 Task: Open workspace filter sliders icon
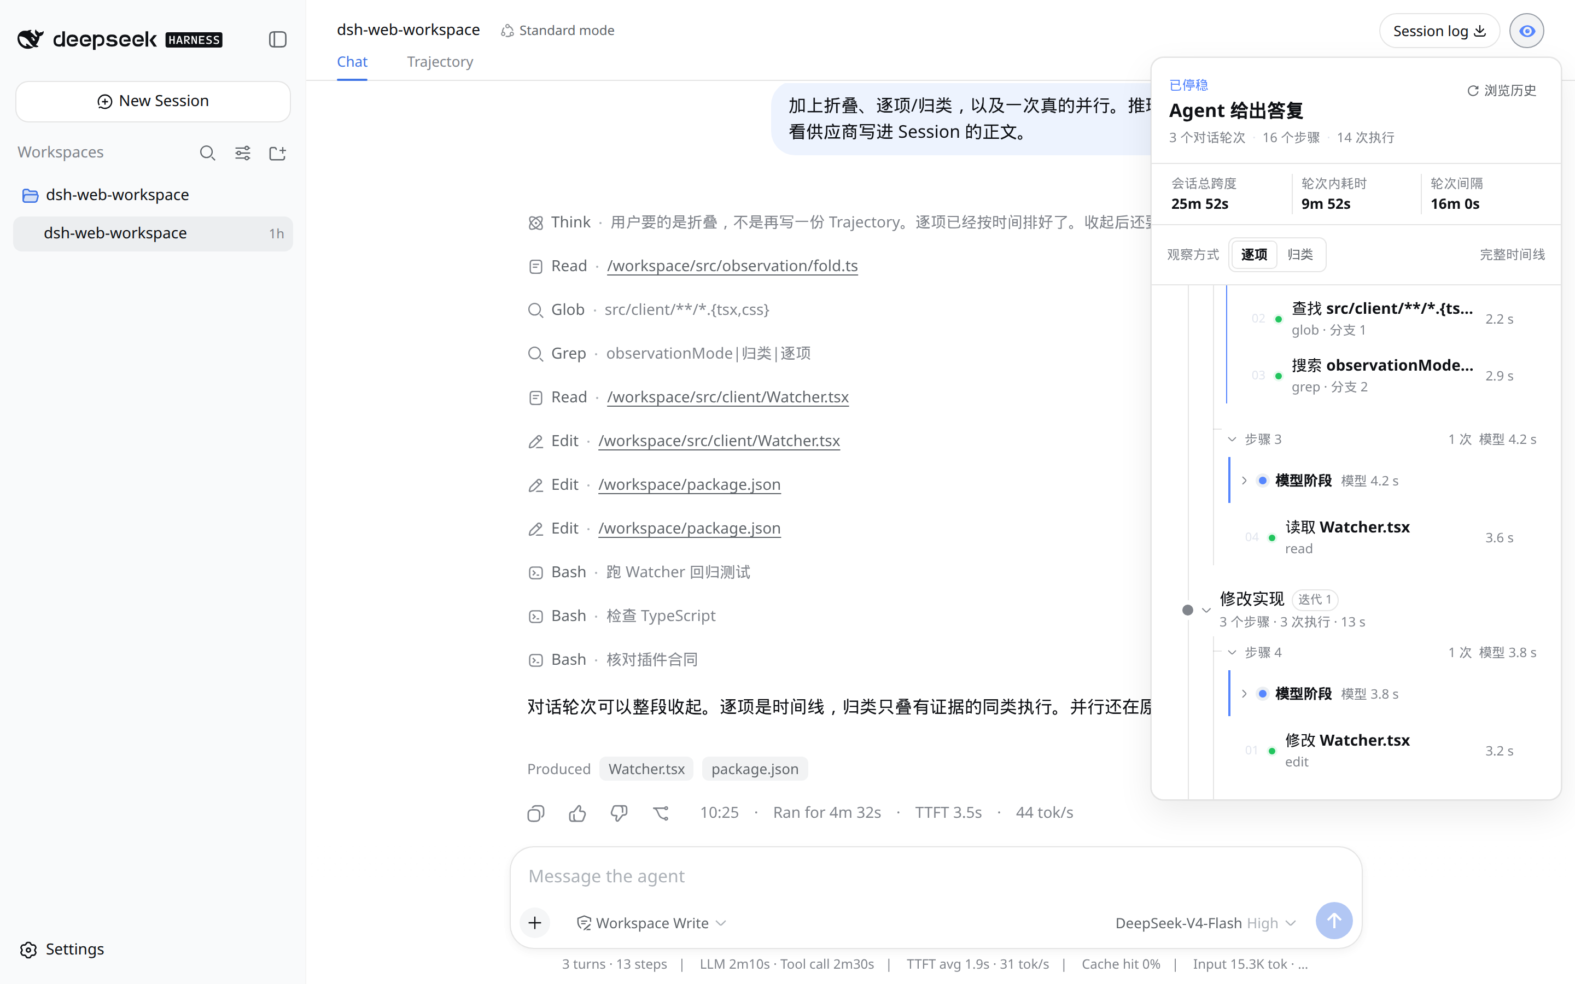click(243, 153)
